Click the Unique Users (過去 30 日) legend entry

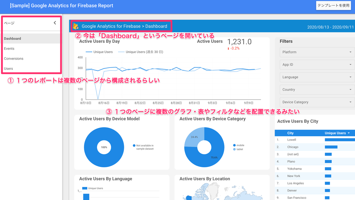pos(141,52)
